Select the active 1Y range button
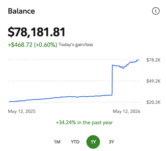Viewport: 166px width, 151px height. coord(93,142)
